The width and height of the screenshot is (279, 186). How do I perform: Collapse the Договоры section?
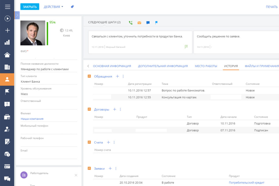89,109
